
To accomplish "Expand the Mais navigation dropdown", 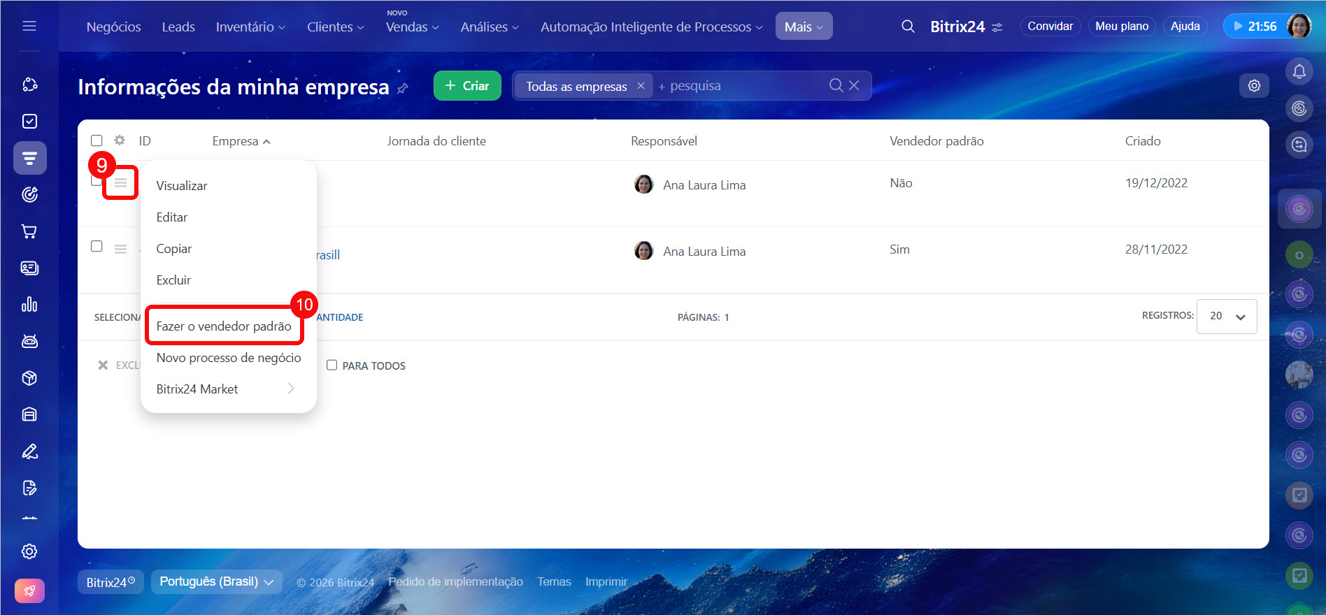I will 804,27.
